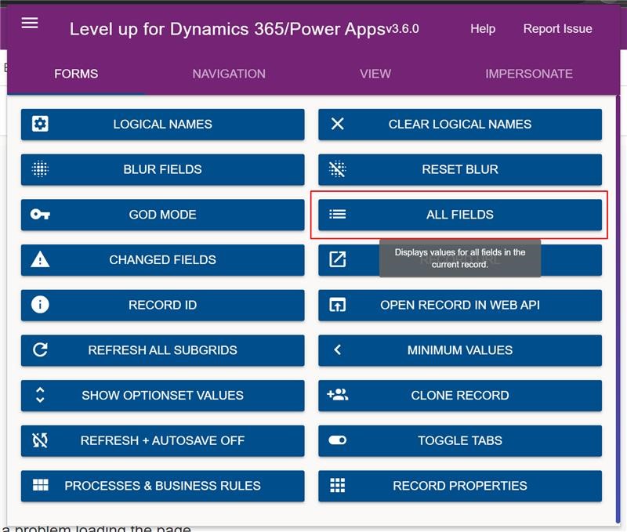
Task: Click REFRESH + AUTOSAVE OFF label
Action: (162, 440)
